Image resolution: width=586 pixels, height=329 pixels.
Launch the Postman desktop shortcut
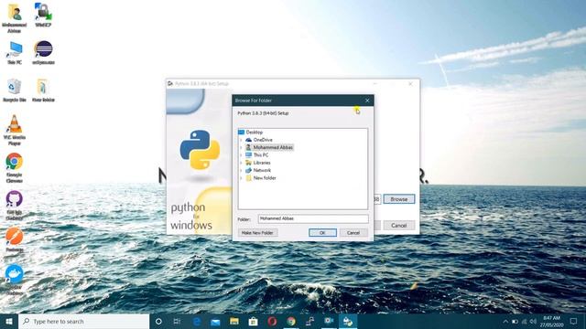(15, 240)
